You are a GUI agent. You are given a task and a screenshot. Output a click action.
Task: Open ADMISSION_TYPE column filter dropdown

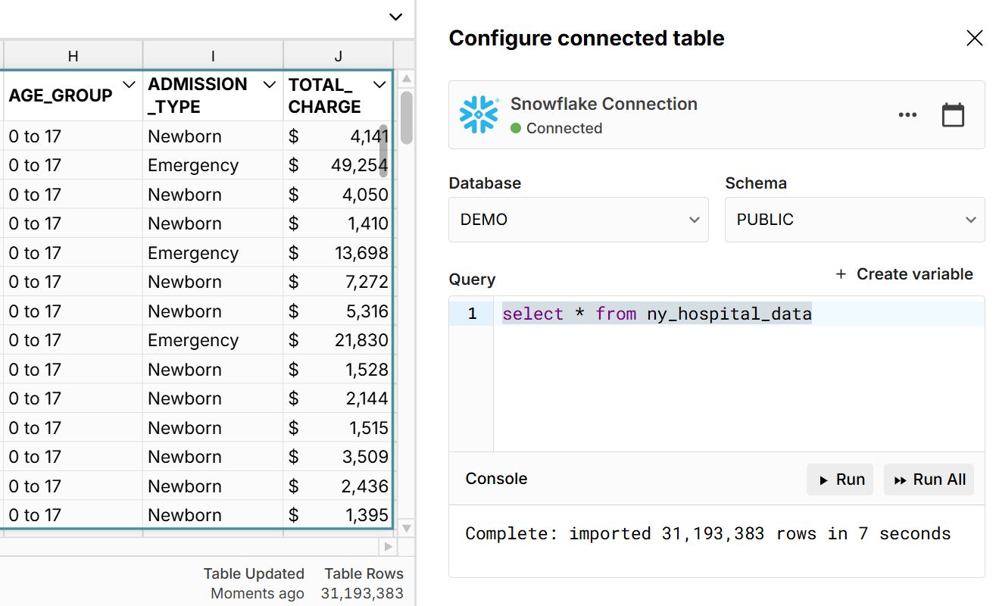[x=269, y=84]
